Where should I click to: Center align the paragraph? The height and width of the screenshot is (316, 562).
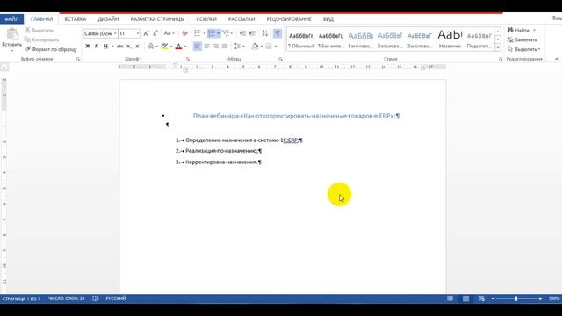[206, 47]
